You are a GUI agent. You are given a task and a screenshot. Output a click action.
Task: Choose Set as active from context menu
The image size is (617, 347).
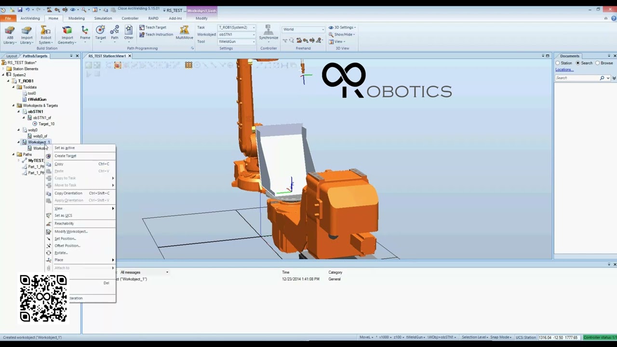click(x=65, y=148)
